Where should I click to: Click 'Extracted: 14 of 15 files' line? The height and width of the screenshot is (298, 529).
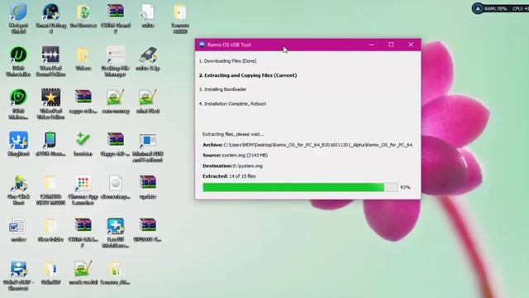click(229, 176)
